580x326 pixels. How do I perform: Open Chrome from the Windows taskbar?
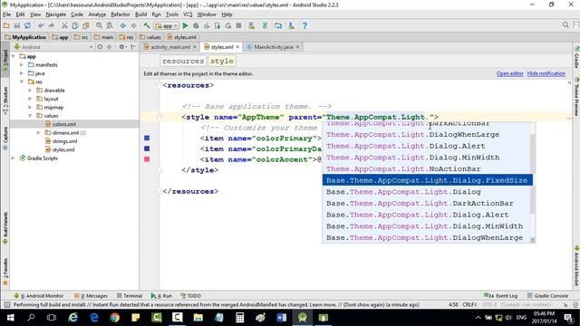tap(115, 318)
